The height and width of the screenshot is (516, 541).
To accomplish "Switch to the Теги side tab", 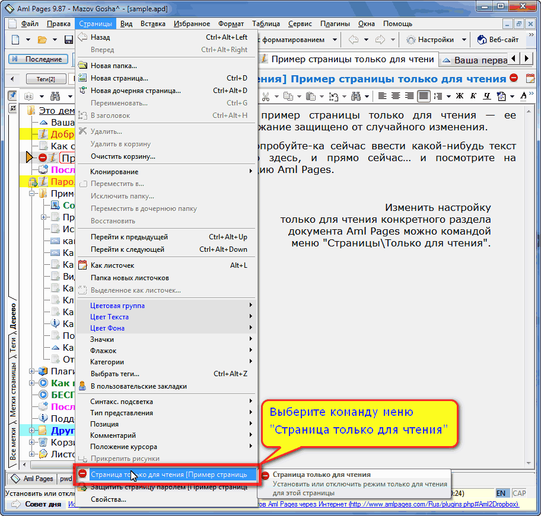I will (13, 344).
